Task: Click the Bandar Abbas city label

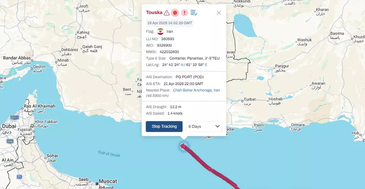Action: click(17, 58)
